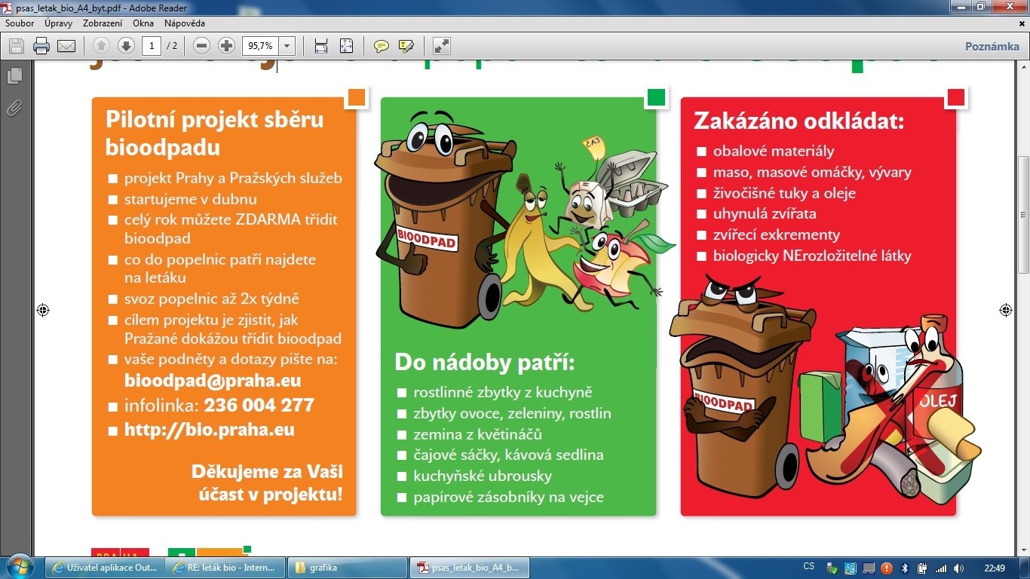Switch to Uživatel aplikace Outlook taskbar window
Image resolution: width=1030 pixels, height=579 pixels.
(x=105, y=568)
